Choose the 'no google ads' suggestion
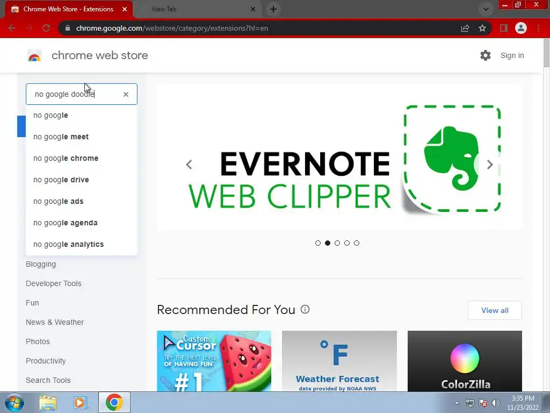Image resolution: width=550 pixels, height=413 pixels. tap(82, 201)
